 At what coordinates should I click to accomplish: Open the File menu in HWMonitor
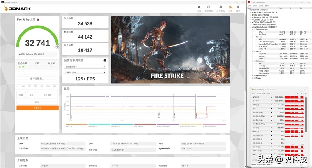click(x=249, y=6)
